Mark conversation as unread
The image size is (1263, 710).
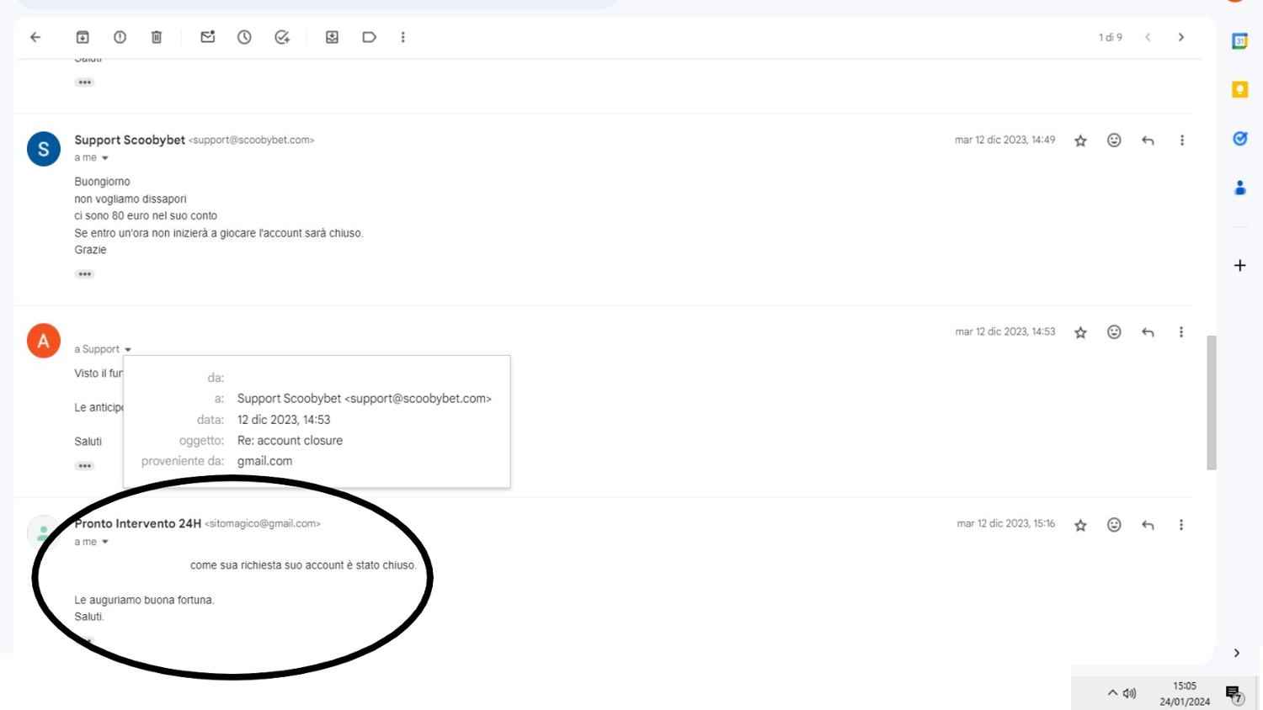(x=207, y=37)
